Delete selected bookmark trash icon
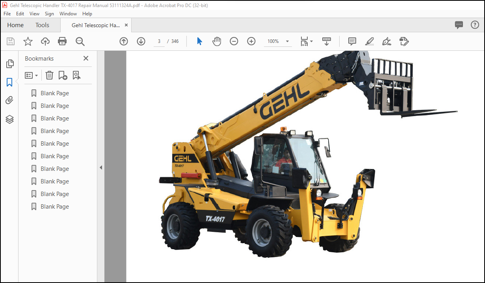The height and width of the screenshot is (283, 485). tap(49, 75)
